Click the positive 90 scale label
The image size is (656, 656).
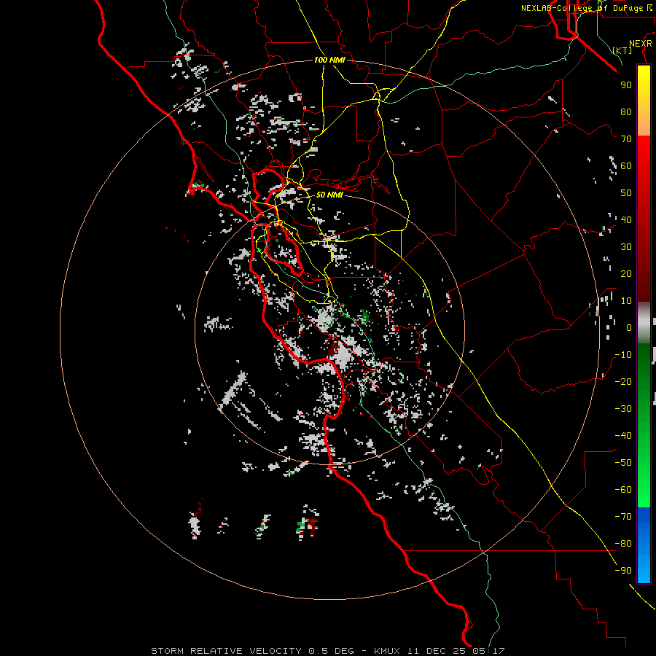(x=626, y=85)
